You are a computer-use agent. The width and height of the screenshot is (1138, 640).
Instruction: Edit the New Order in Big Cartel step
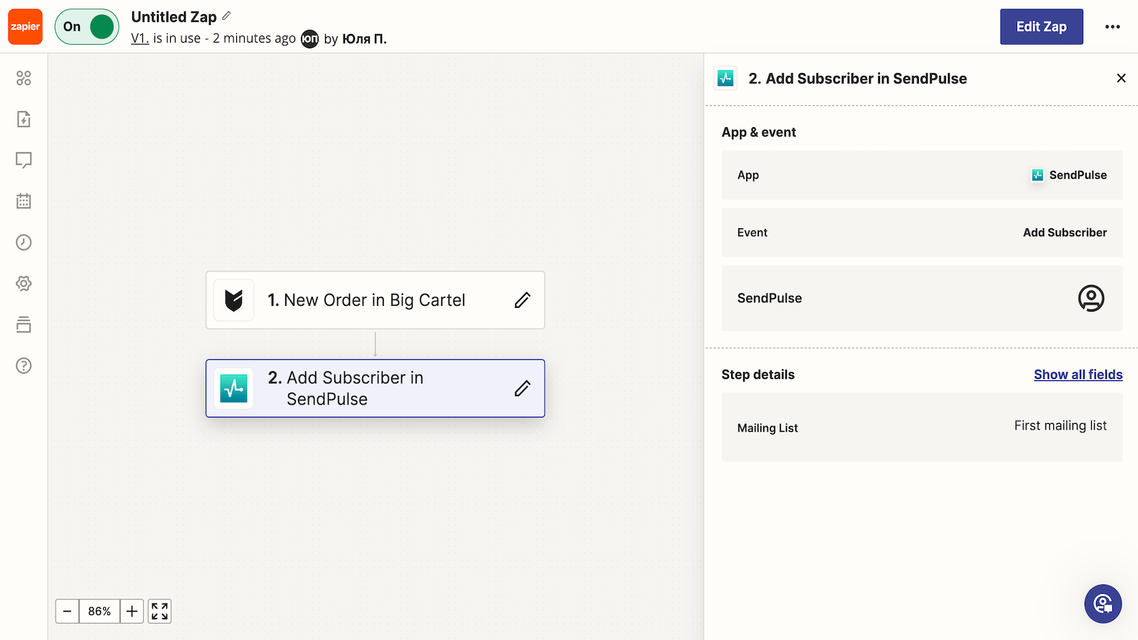tap(522, 300)
